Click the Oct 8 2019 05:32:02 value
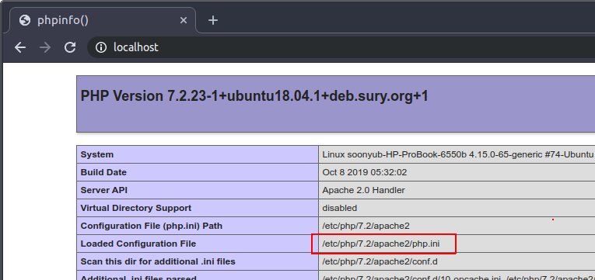Image resolution: width=595 pixels, height=280 pixels. pyautogui.click(x=365, y=172)
